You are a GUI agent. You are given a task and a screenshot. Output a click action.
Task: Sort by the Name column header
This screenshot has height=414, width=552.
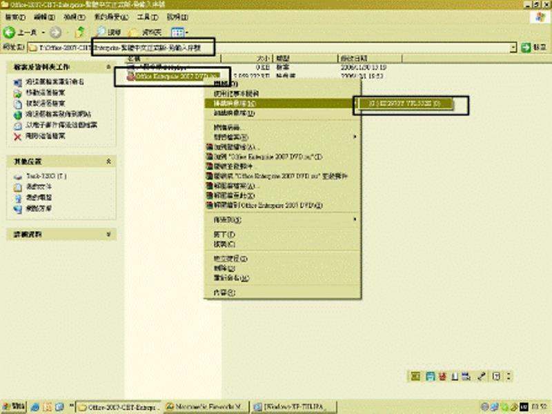pyautogui.click(x=173, y=59)
